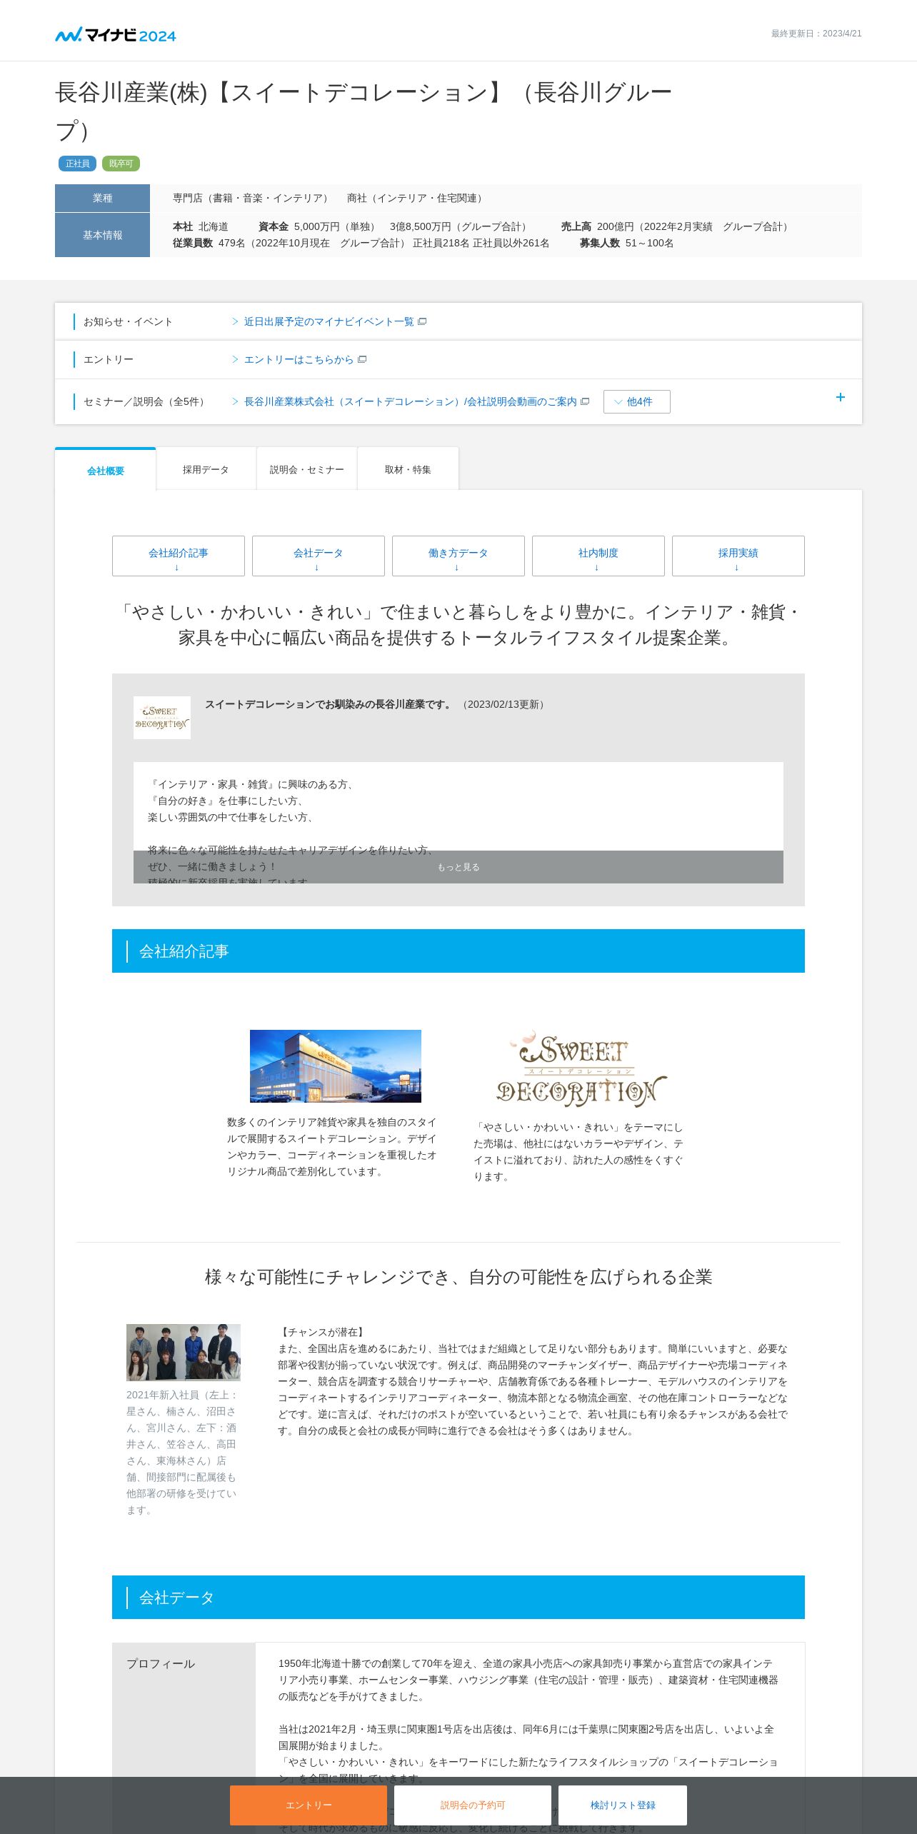Jump to 会社データ anchor button

pos(318,556)
